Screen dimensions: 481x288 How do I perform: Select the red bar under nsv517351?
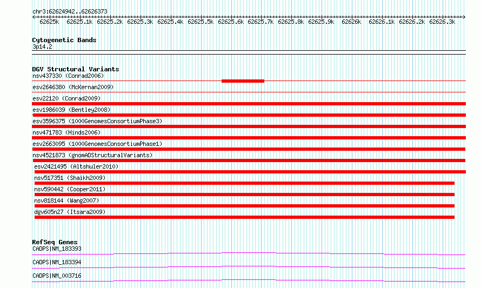(x=244, y=183)
